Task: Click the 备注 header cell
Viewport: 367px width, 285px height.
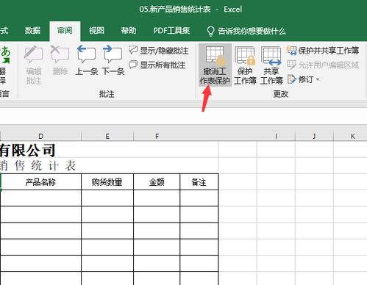Action: pos(199,182)
